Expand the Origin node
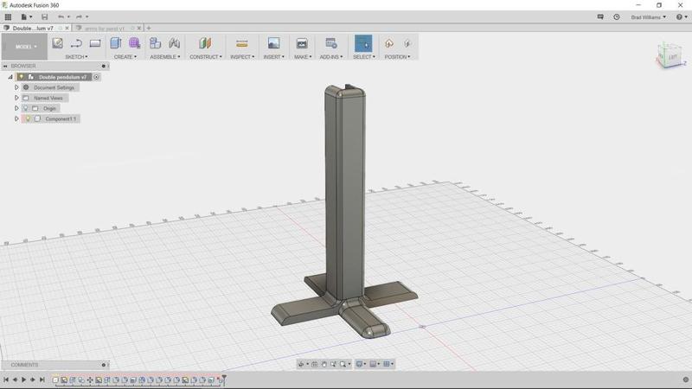This screenshot has width=692, height=389. tap(16, 108)
